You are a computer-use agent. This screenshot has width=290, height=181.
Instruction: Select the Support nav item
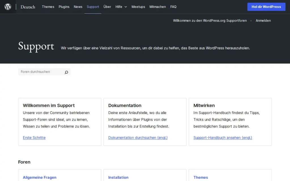coord(93,7)
